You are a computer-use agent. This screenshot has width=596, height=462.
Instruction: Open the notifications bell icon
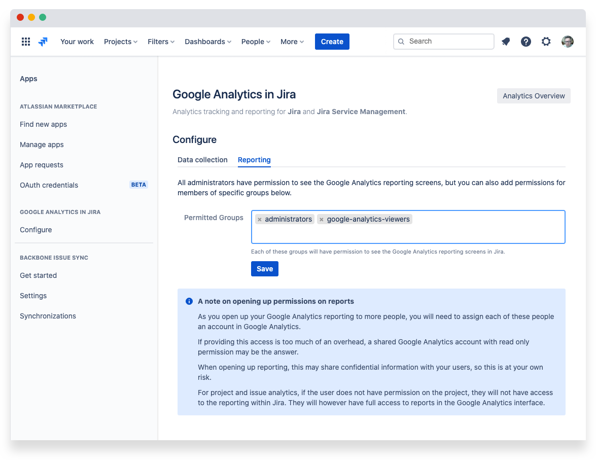coord(506,42)
